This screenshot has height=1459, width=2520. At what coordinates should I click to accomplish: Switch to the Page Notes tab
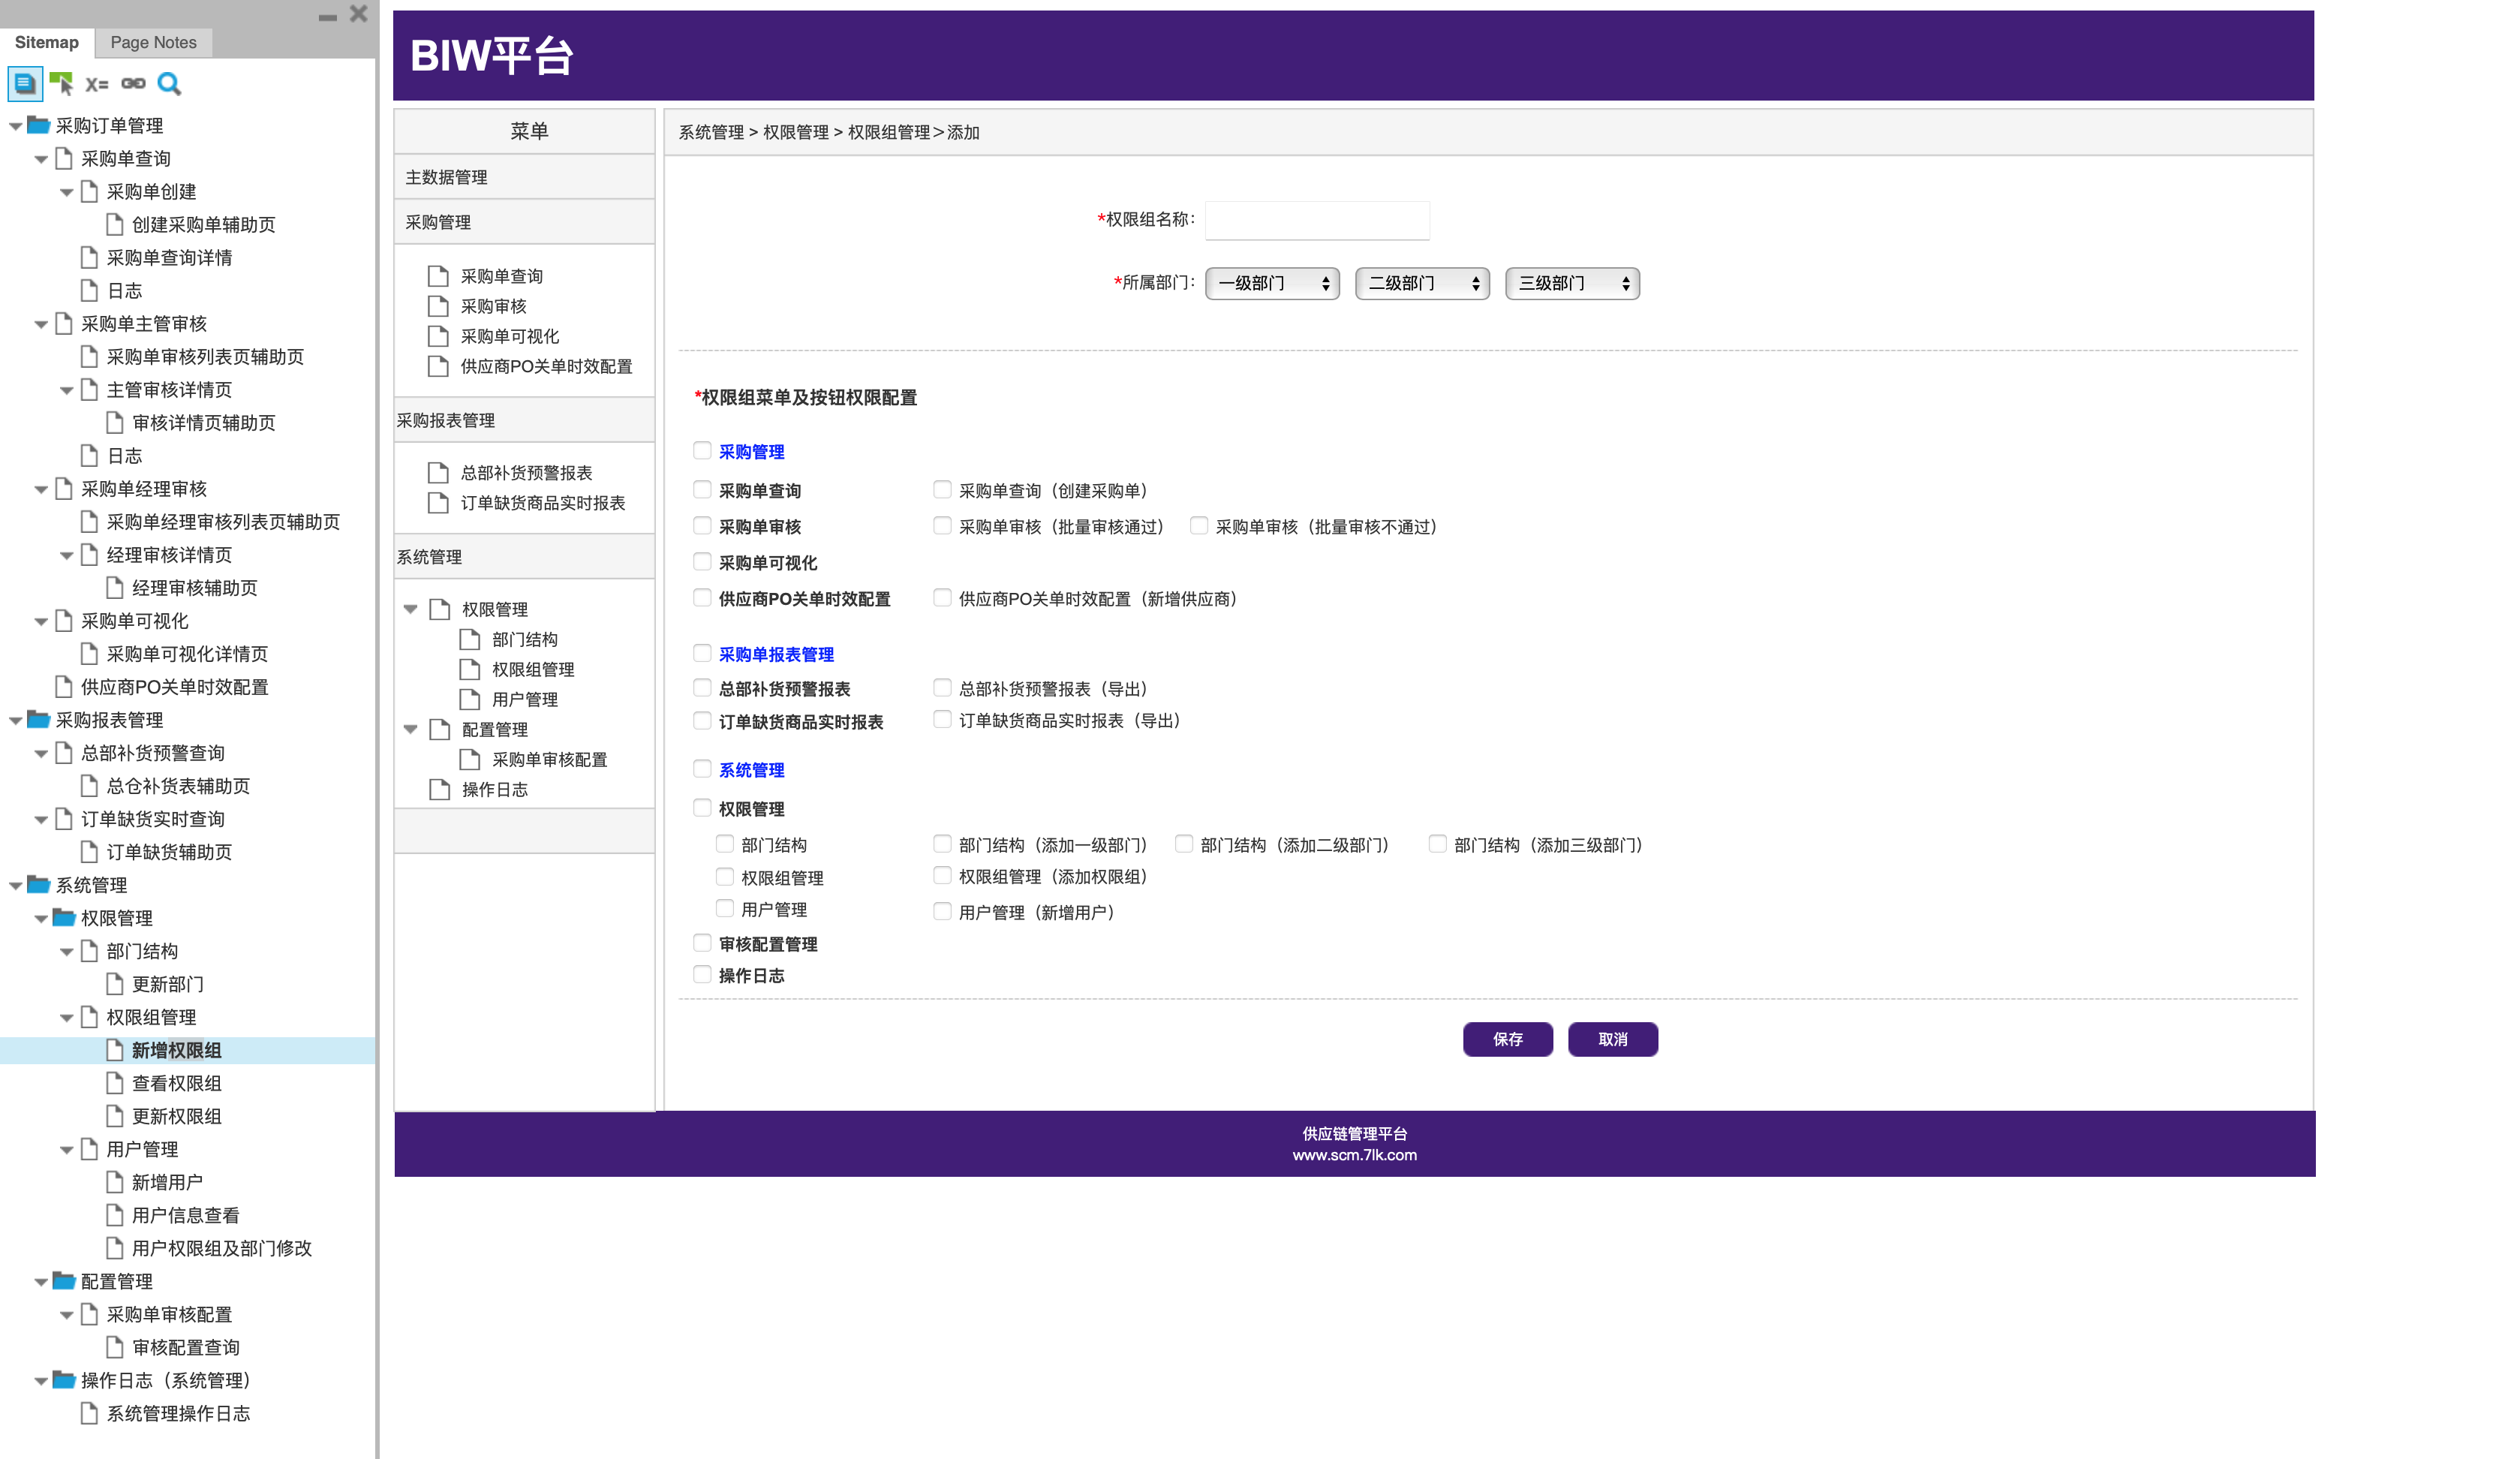coord(153,42)
